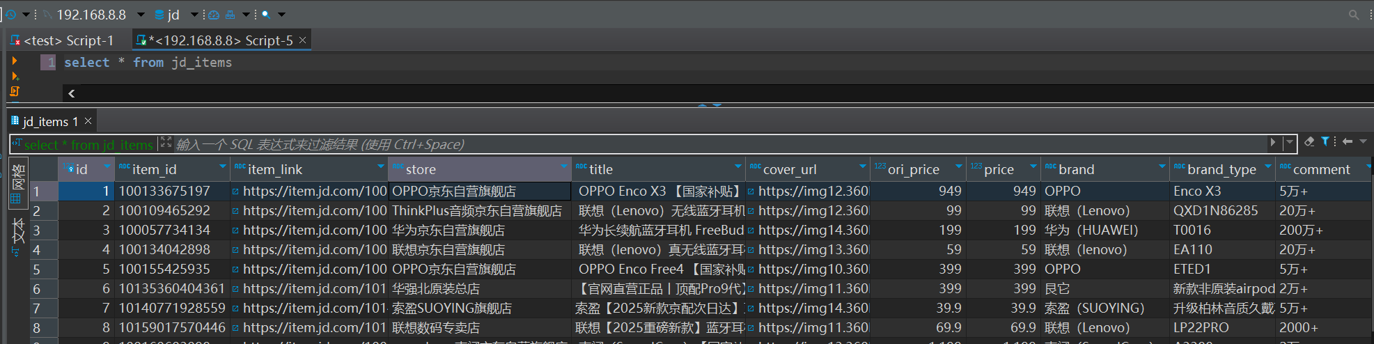The width and height of the screenshot is (1374, 344).
Task: Open the store column filter arrow
Action: coord(564,166)
